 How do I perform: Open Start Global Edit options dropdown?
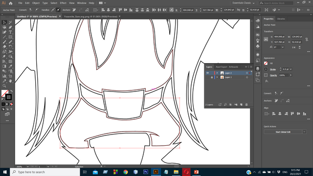304,132
